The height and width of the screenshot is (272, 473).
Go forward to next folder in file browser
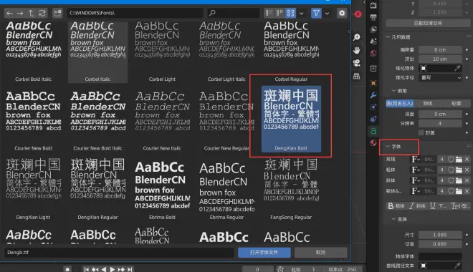[x=20, y=14]
